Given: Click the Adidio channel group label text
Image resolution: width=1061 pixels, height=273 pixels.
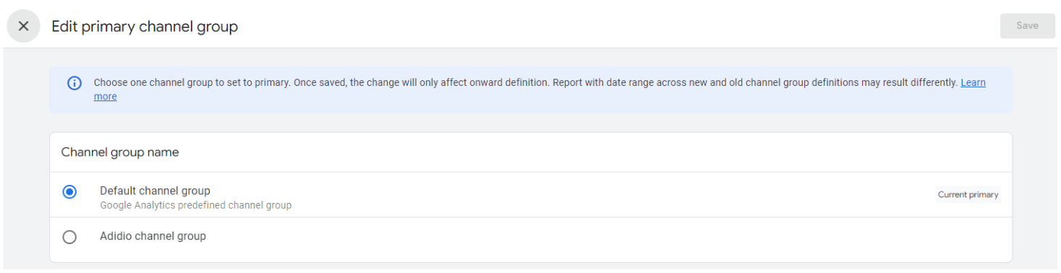Looking at the screenshot, I should [x=153, y=235].
